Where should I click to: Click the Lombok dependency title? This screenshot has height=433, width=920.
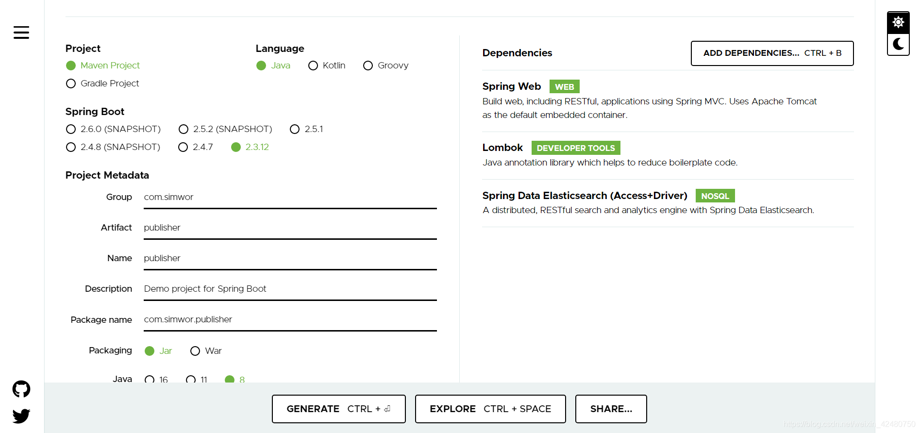pyautogui.click(x=502, y=148)
